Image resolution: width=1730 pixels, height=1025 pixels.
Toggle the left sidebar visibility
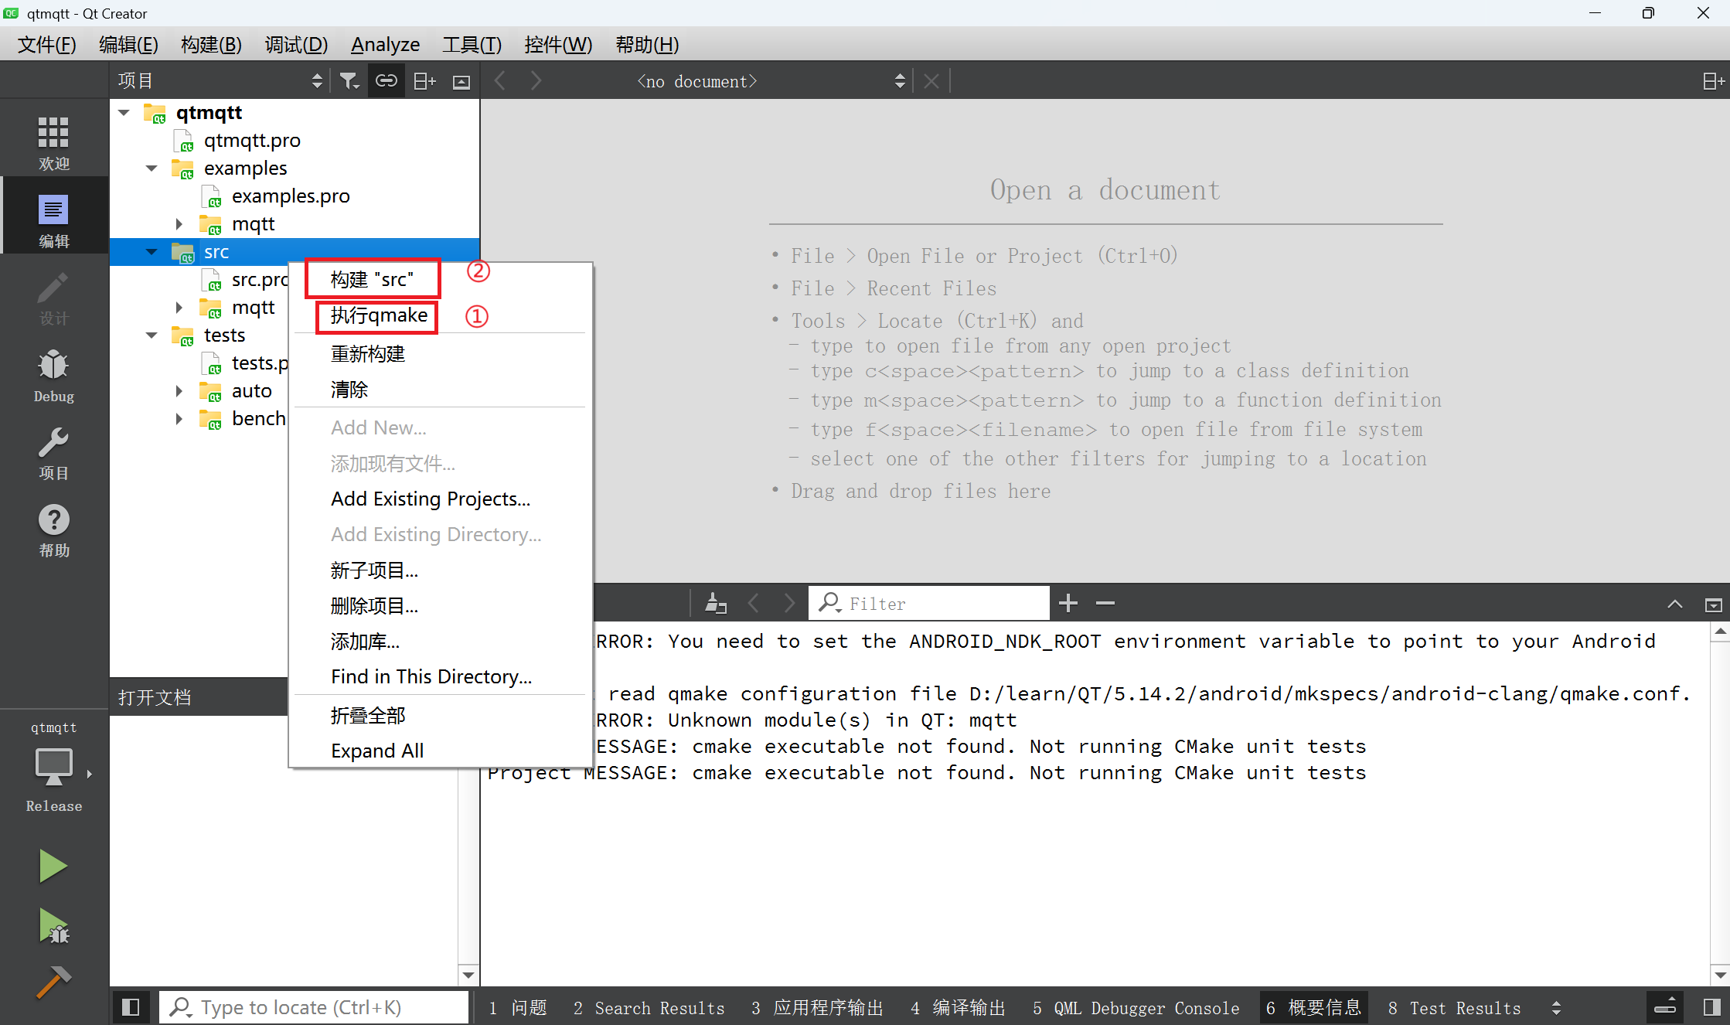tap(131, 1007)
